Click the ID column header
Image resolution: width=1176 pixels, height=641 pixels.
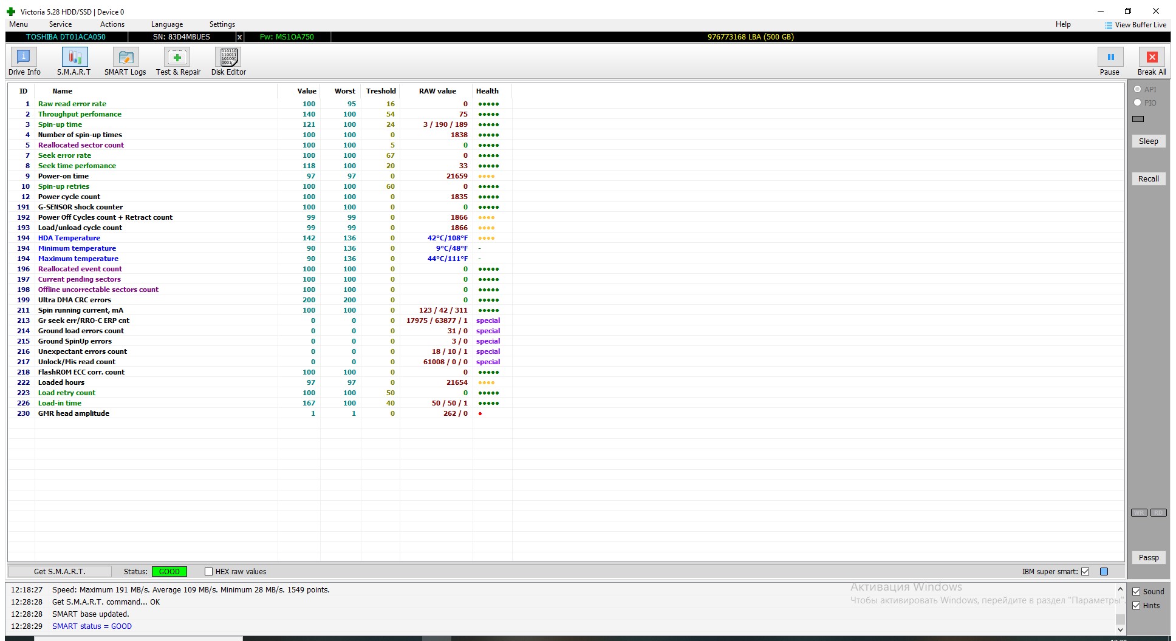point(23,91)
